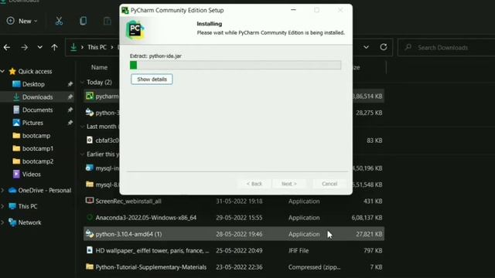Open the bootcamp folder in sidebar
495x278 pixels.
point(36,136)
